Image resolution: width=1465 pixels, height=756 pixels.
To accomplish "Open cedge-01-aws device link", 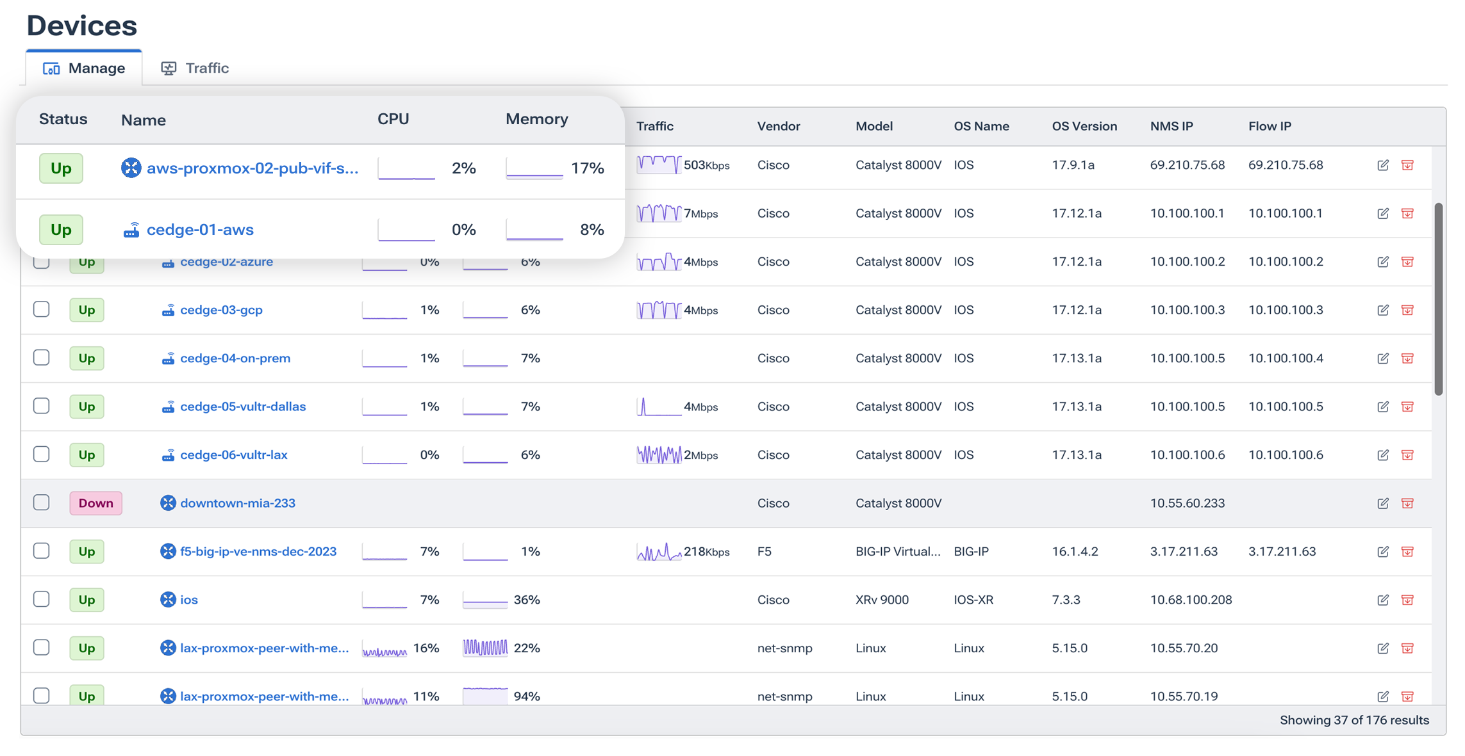I will (x=200, y=230).
